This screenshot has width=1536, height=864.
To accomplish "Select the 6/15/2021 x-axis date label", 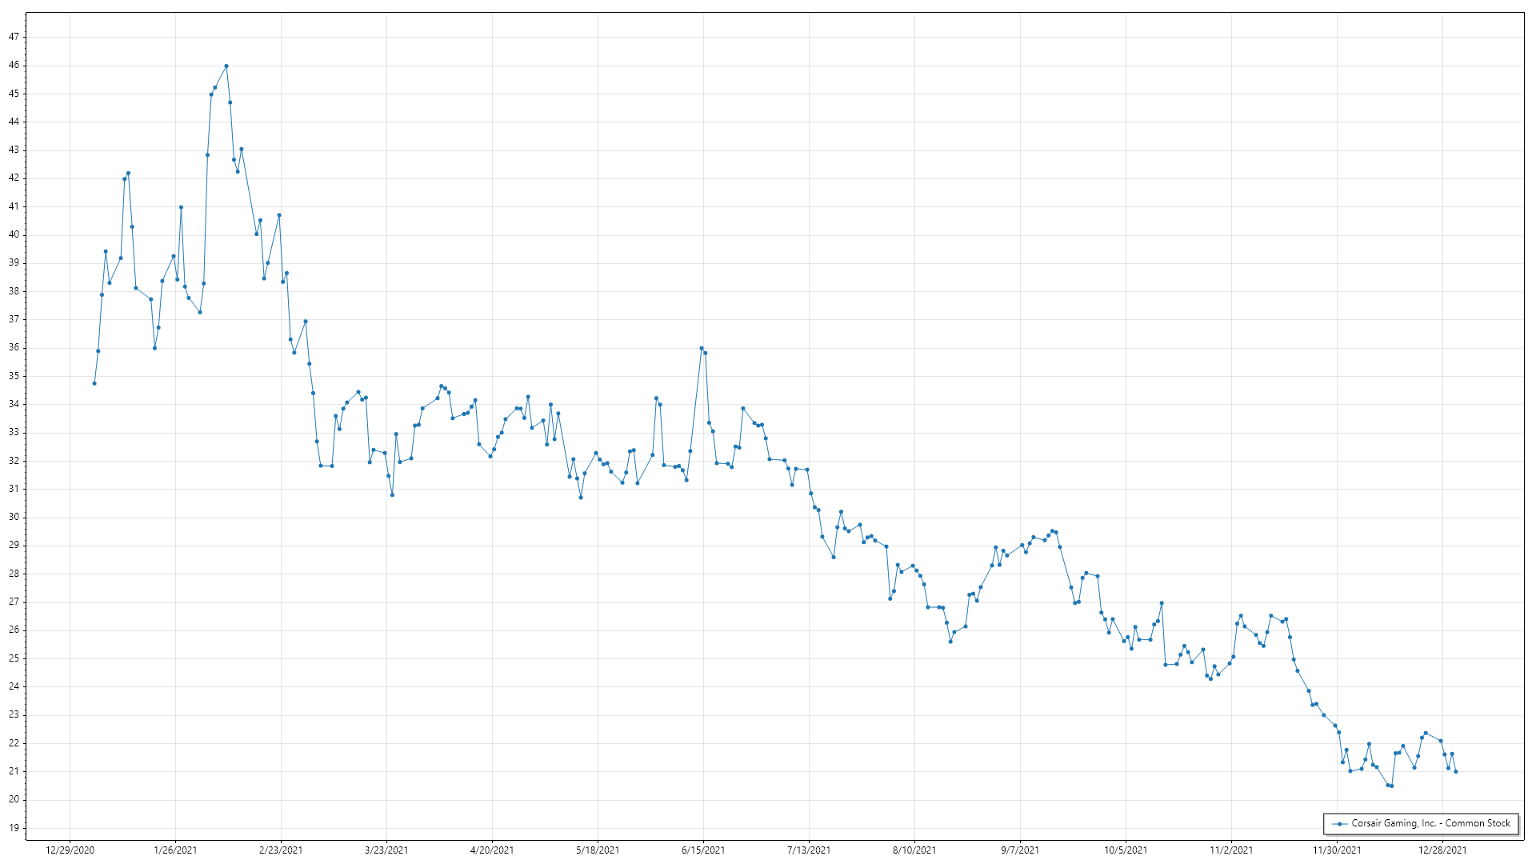I will tap(703, 850).
